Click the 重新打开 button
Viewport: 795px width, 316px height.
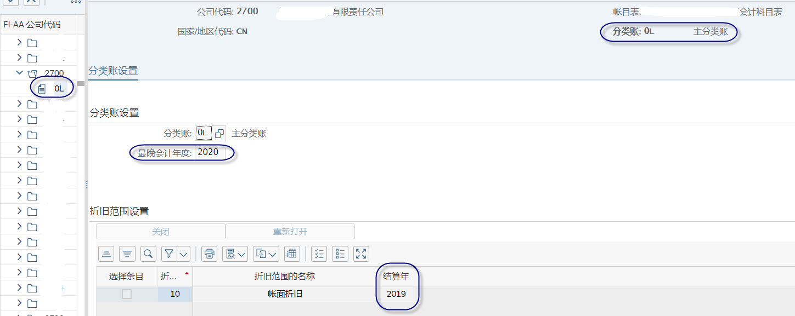point(289,231)
